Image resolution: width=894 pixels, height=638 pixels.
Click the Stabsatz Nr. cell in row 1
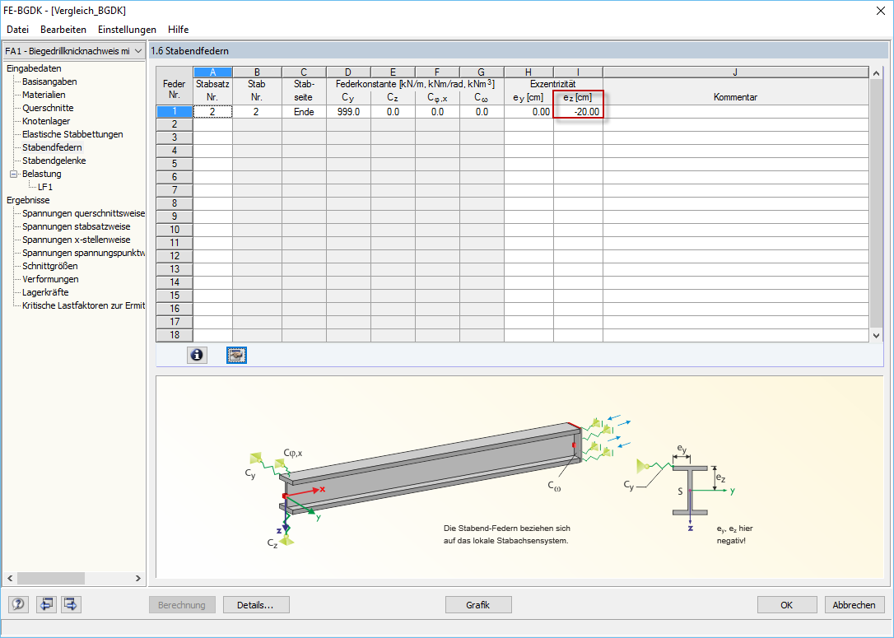click(212, 112)
